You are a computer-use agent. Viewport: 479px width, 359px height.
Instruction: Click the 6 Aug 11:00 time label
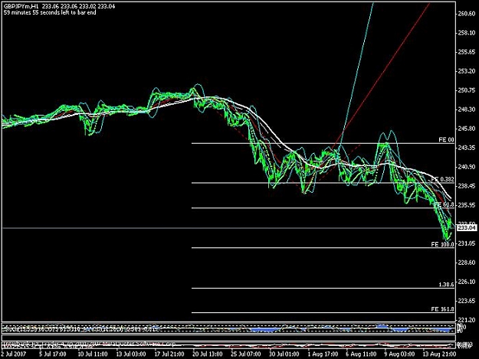click(x=361, y=354)
